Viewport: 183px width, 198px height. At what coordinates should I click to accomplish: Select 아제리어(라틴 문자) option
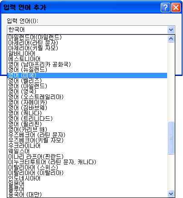point(87,42)
